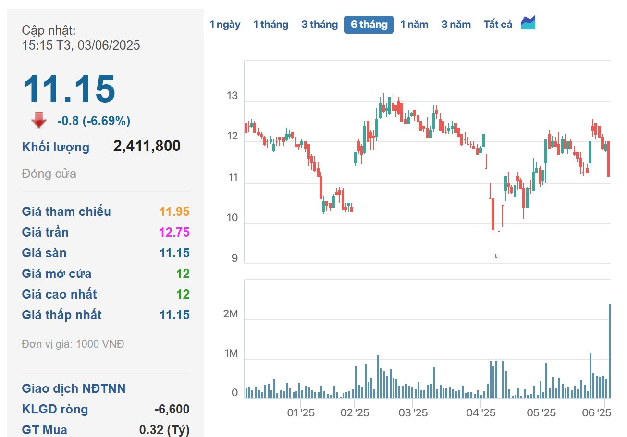Image resolution: width=627 pixels, height=437 pixels.
Task: Click the Giá mở cửa label
Action: pyautogui.click(x=57, y=274)
